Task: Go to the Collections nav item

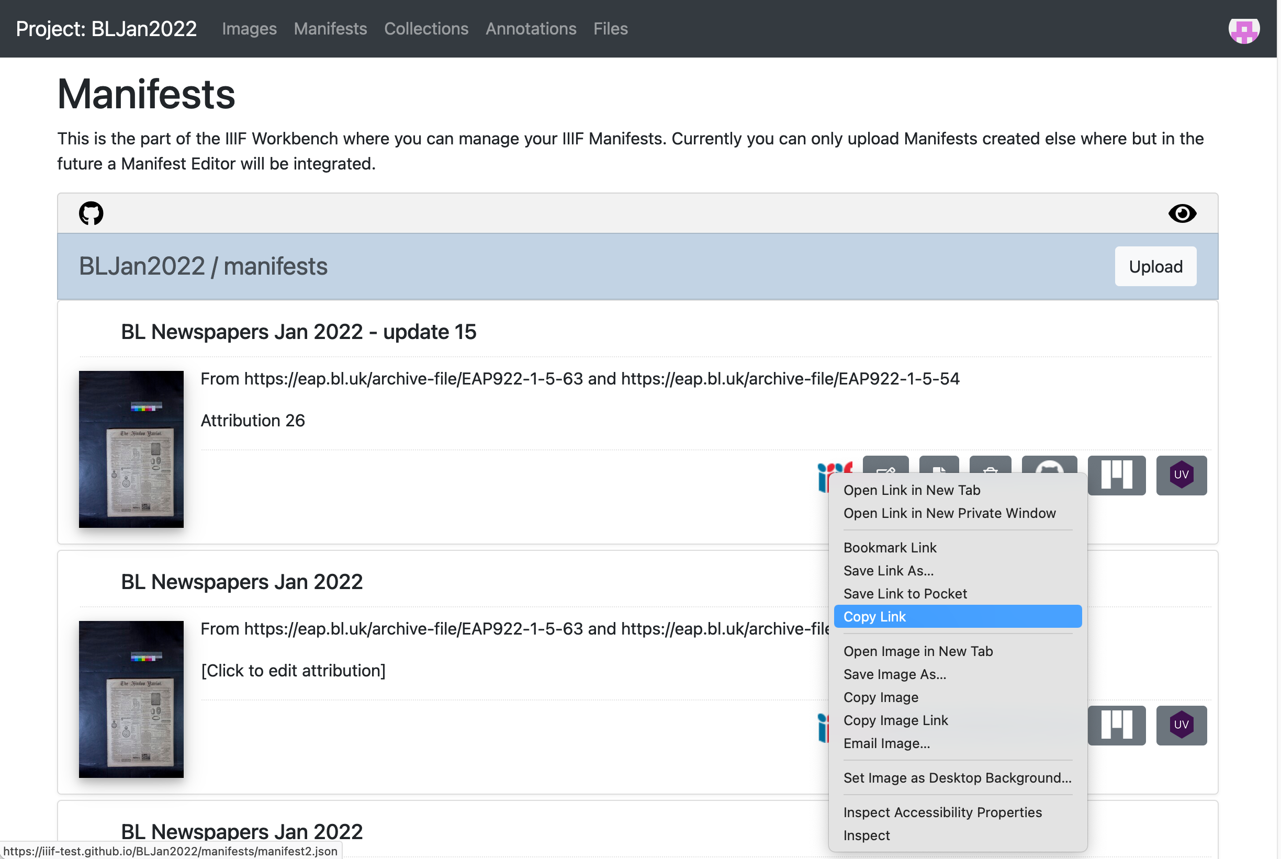Action: (x=426, y=28)
